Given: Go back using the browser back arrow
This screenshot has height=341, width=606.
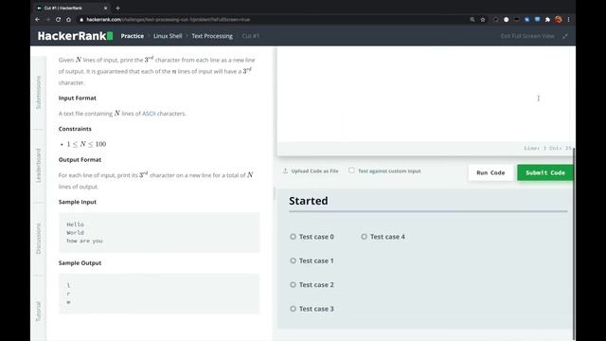Looking at the screenshot, I should tap(38, 19).
